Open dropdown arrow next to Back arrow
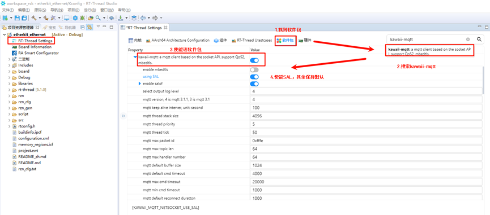This screenshot has height=215, width=490. [x=149, y=18]
